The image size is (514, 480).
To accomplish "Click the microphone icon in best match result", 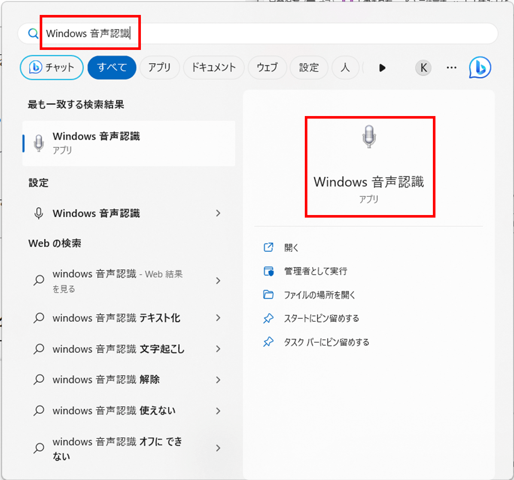I will (39, 143).
